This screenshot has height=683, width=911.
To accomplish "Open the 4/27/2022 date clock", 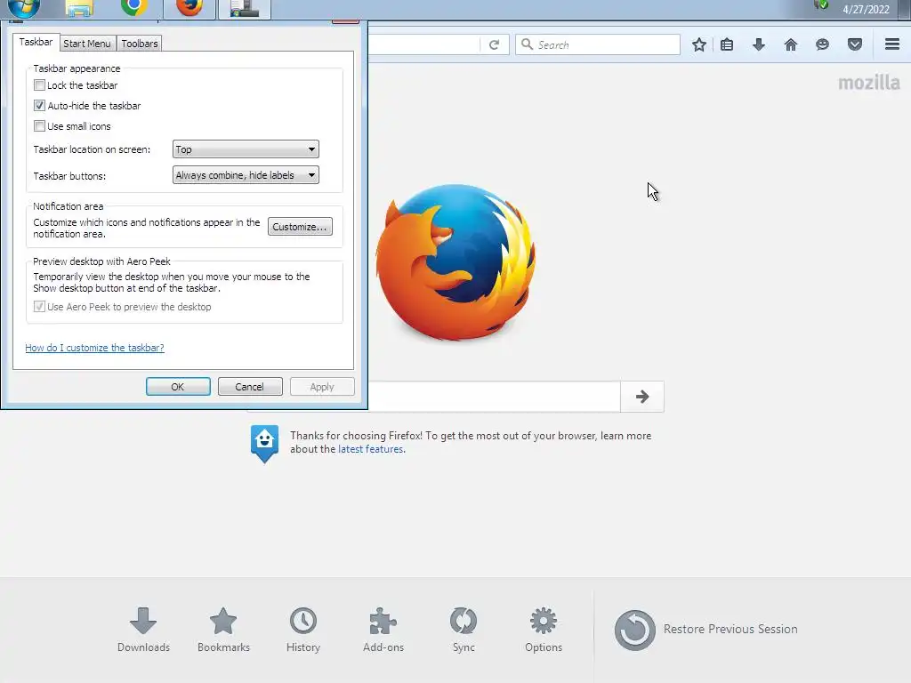I will point(866,9).
